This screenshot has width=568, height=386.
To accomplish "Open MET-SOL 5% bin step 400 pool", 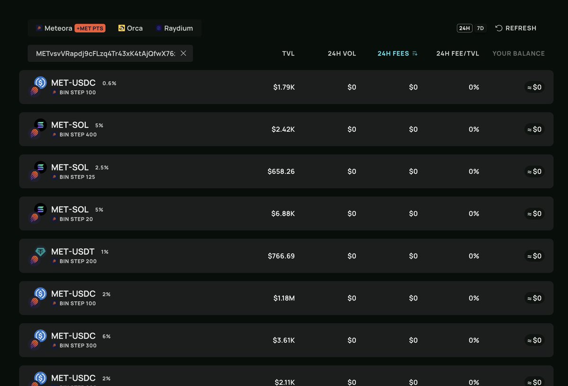I will (x=286, y=129).
